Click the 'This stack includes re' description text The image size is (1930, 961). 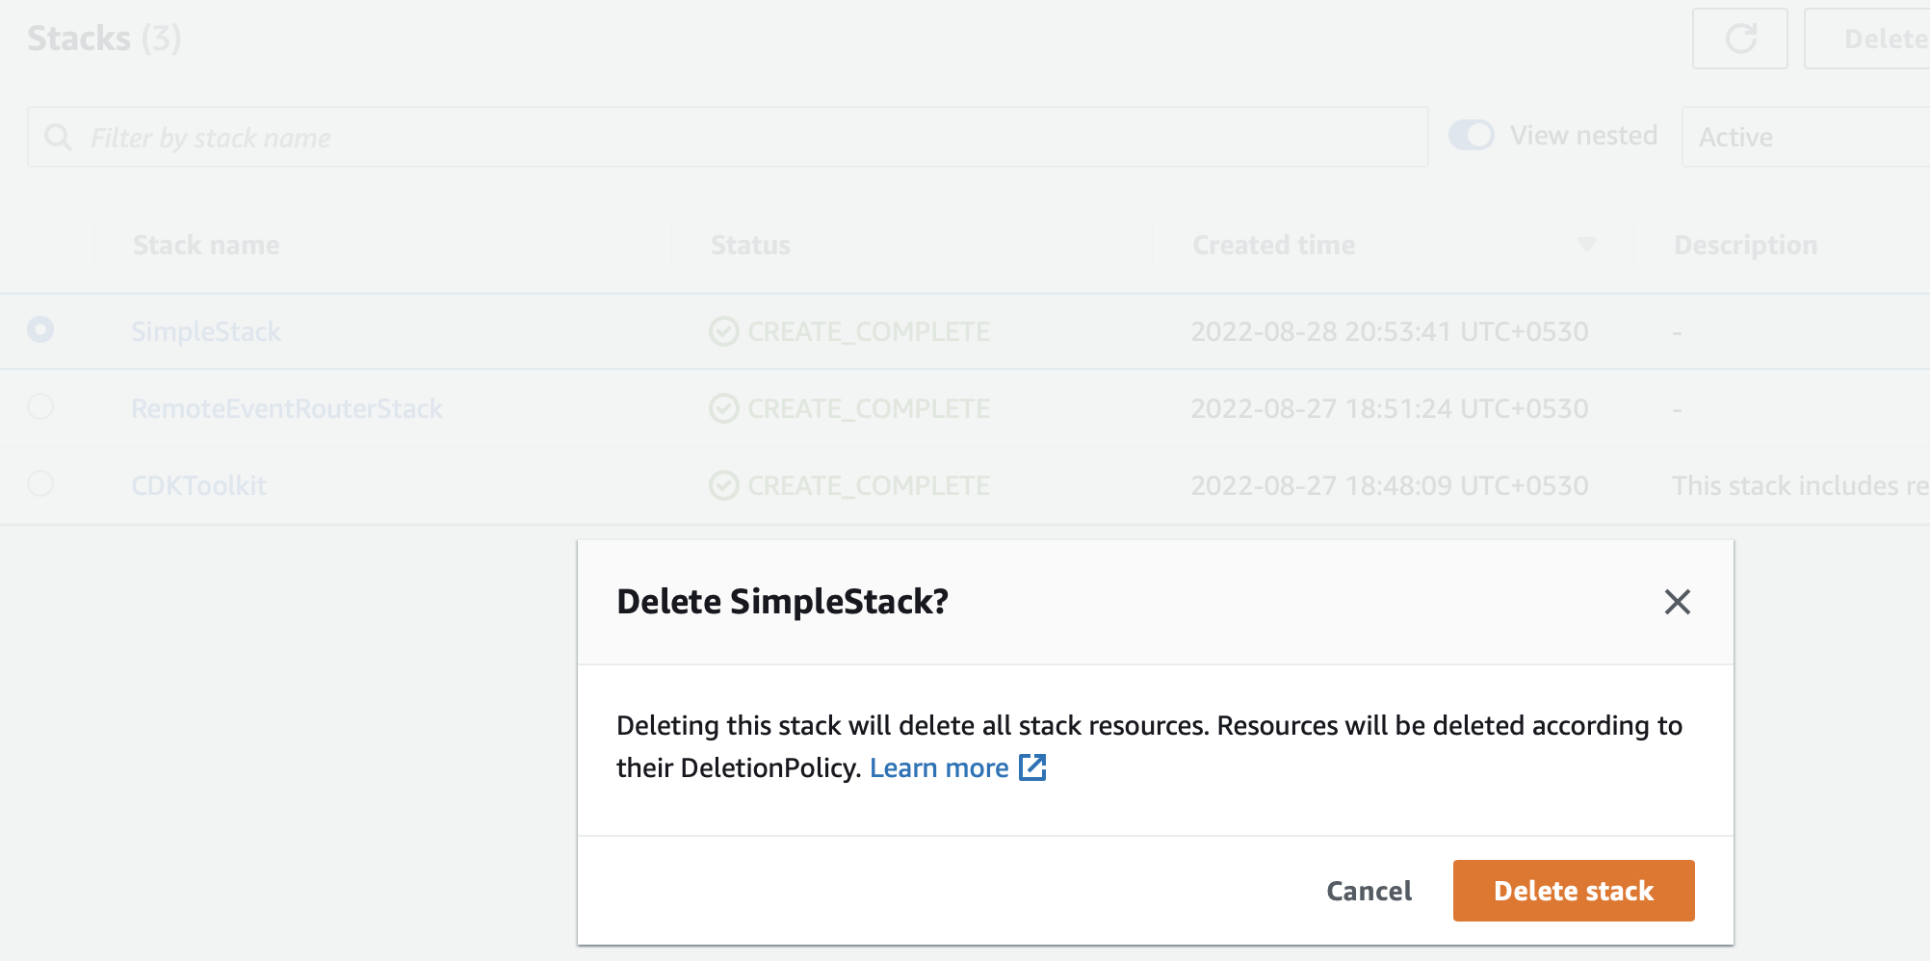pos(1800,485)
